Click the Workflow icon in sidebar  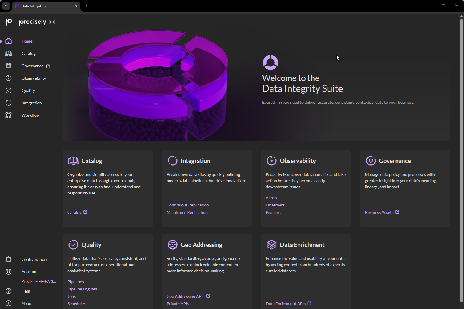click(x=9, y=115)
